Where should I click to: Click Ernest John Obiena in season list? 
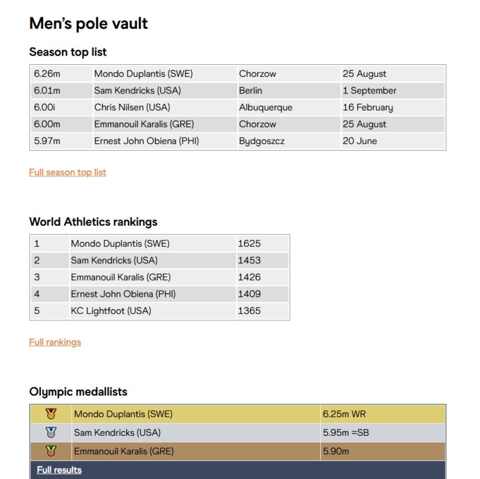click(x=146, y=141)
